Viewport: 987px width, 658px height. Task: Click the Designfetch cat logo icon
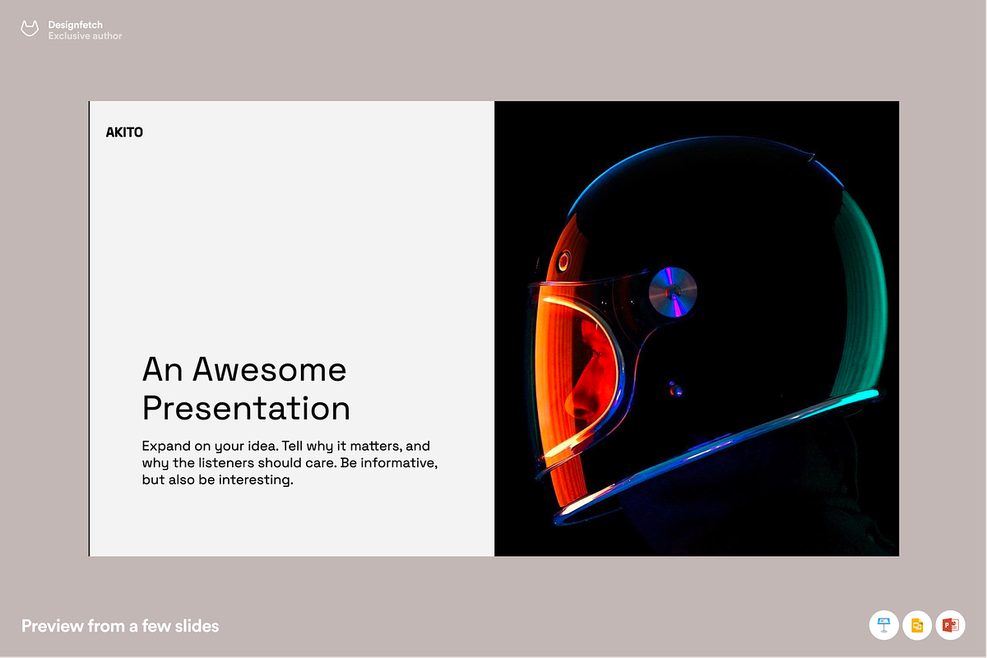tap(30, 30)
